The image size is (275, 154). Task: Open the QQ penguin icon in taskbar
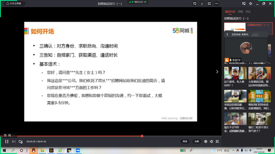point(33,150)
